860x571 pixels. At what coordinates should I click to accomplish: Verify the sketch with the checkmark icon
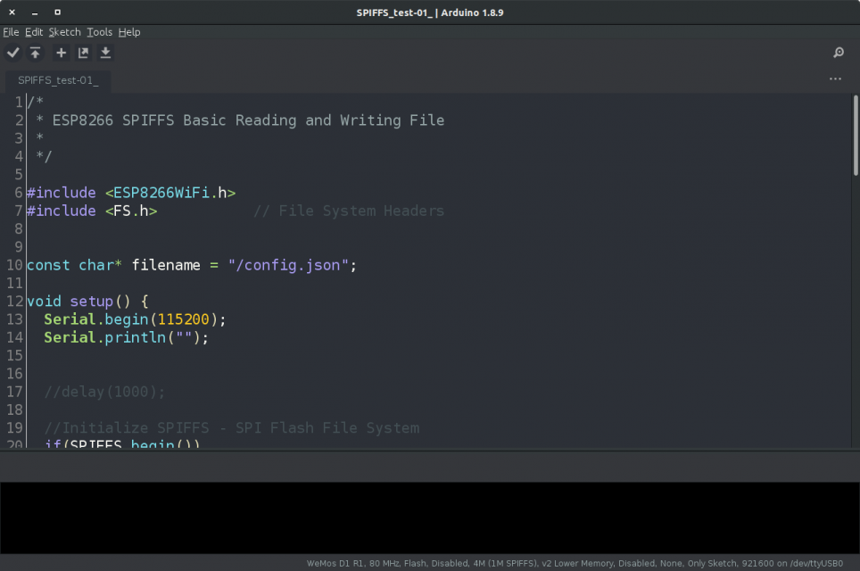point(12,53)
